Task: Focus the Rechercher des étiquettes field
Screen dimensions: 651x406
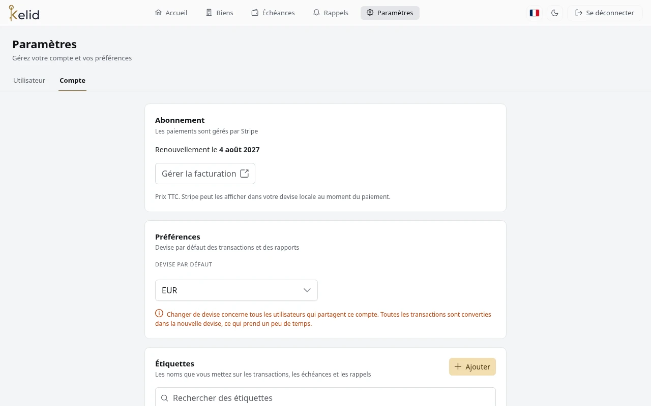Action: coord(325,398)
